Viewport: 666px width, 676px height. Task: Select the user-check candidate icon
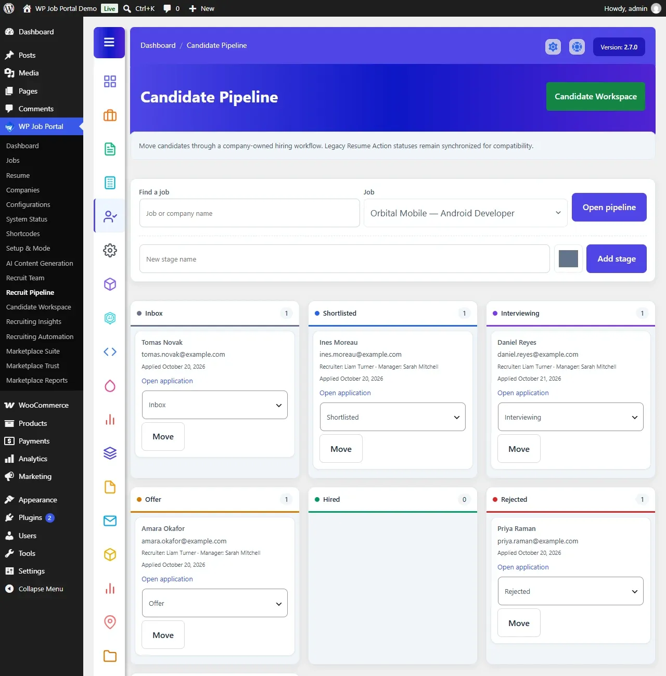[110, 216]
